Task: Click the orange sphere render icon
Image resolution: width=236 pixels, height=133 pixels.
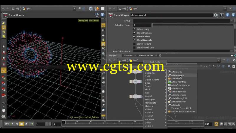Action: coord(97,9)
